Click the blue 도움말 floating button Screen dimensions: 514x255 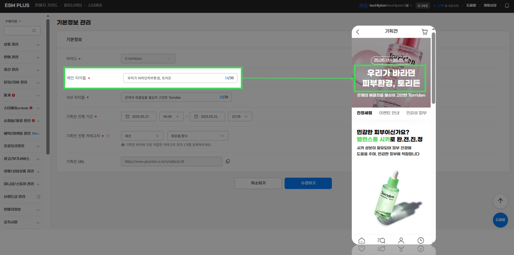[x=500, y=220]
